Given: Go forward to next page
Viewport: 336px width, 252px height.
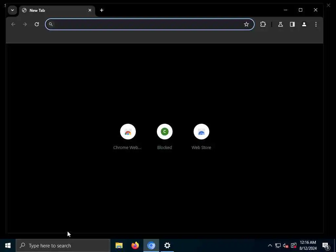Looking at the screenshot, I should click(25, 24).
